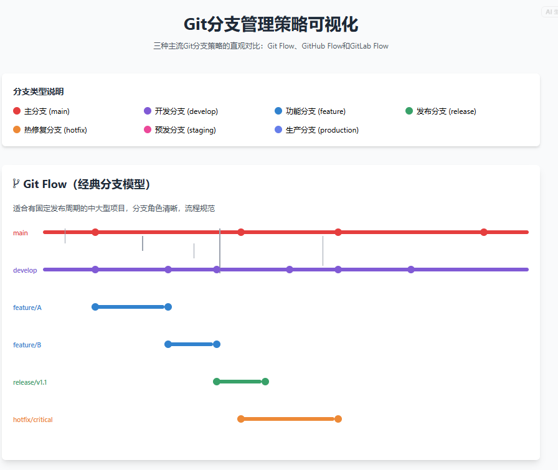Click the 'main' branch row label
558x470 pixels.
(21, 233)
